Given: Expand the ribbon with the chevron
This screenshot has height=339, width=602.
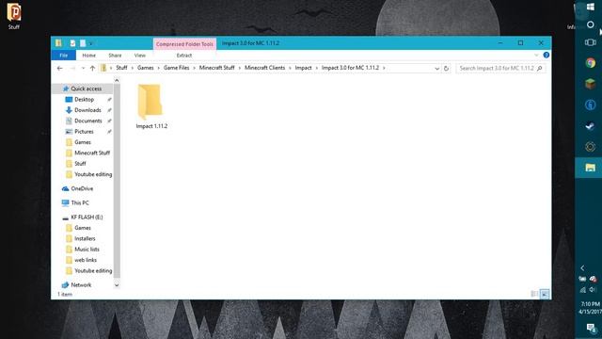Looking at the screenshot, I should click(x=536, y=56).
